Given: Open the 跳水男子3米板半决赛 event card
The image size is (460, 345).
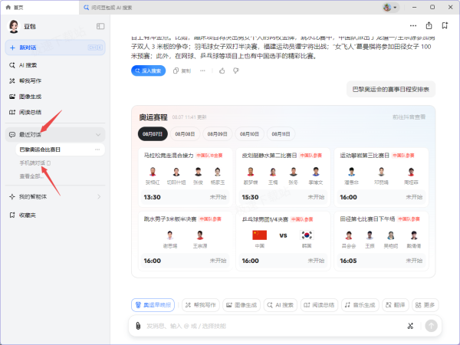Looking at the screenshot, I should pyautogui.click(x=185, y=241).
